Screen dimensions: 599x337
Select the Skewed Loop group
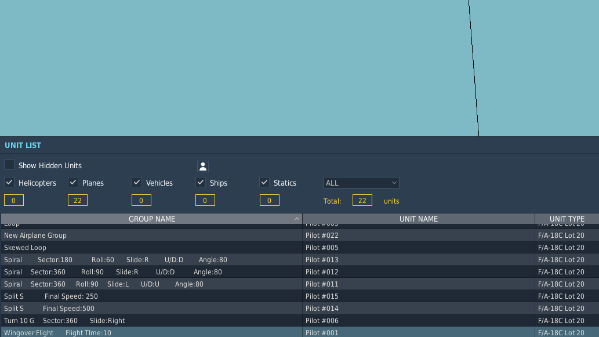click(26, 248)
